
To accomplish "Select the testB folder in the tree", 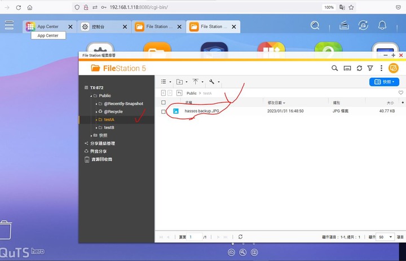I will 109,127.
